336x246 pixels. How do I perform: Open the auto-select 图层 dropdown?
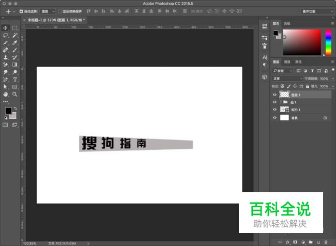49,11
